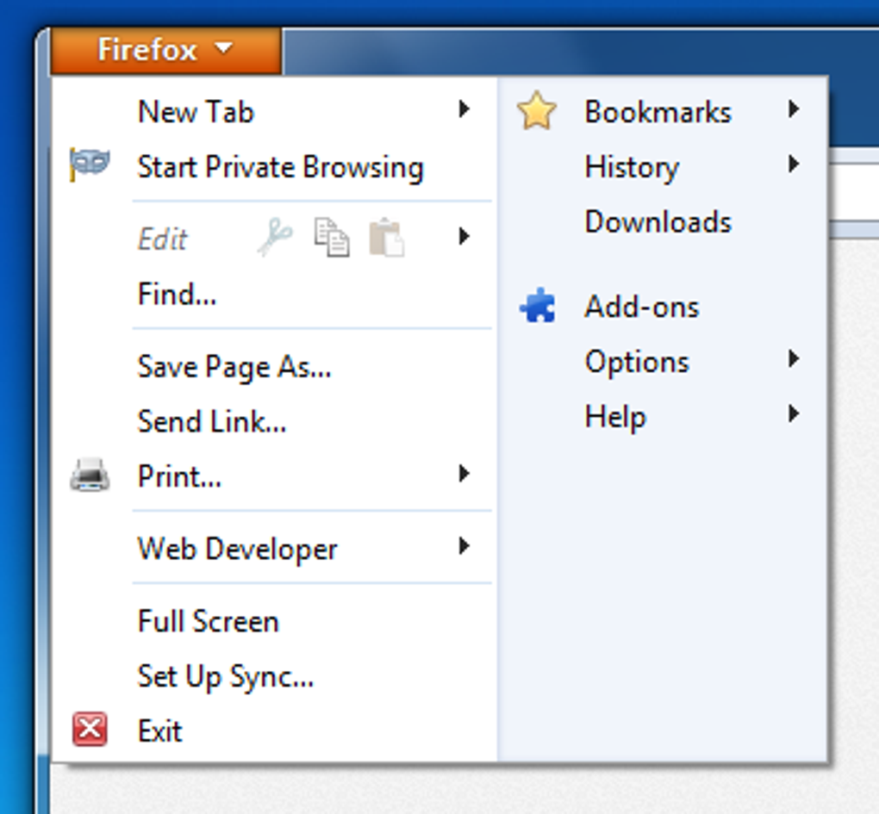Click the private browsing mask icon
879x814 pixels.
90,165
